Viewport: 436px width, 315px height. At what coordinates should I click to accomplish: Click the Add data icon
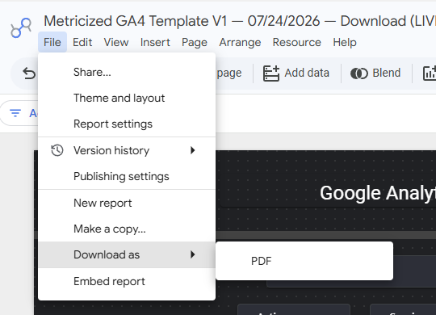tap(271, 73)
